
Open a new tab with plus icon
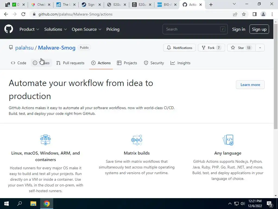tap(211, 5)
